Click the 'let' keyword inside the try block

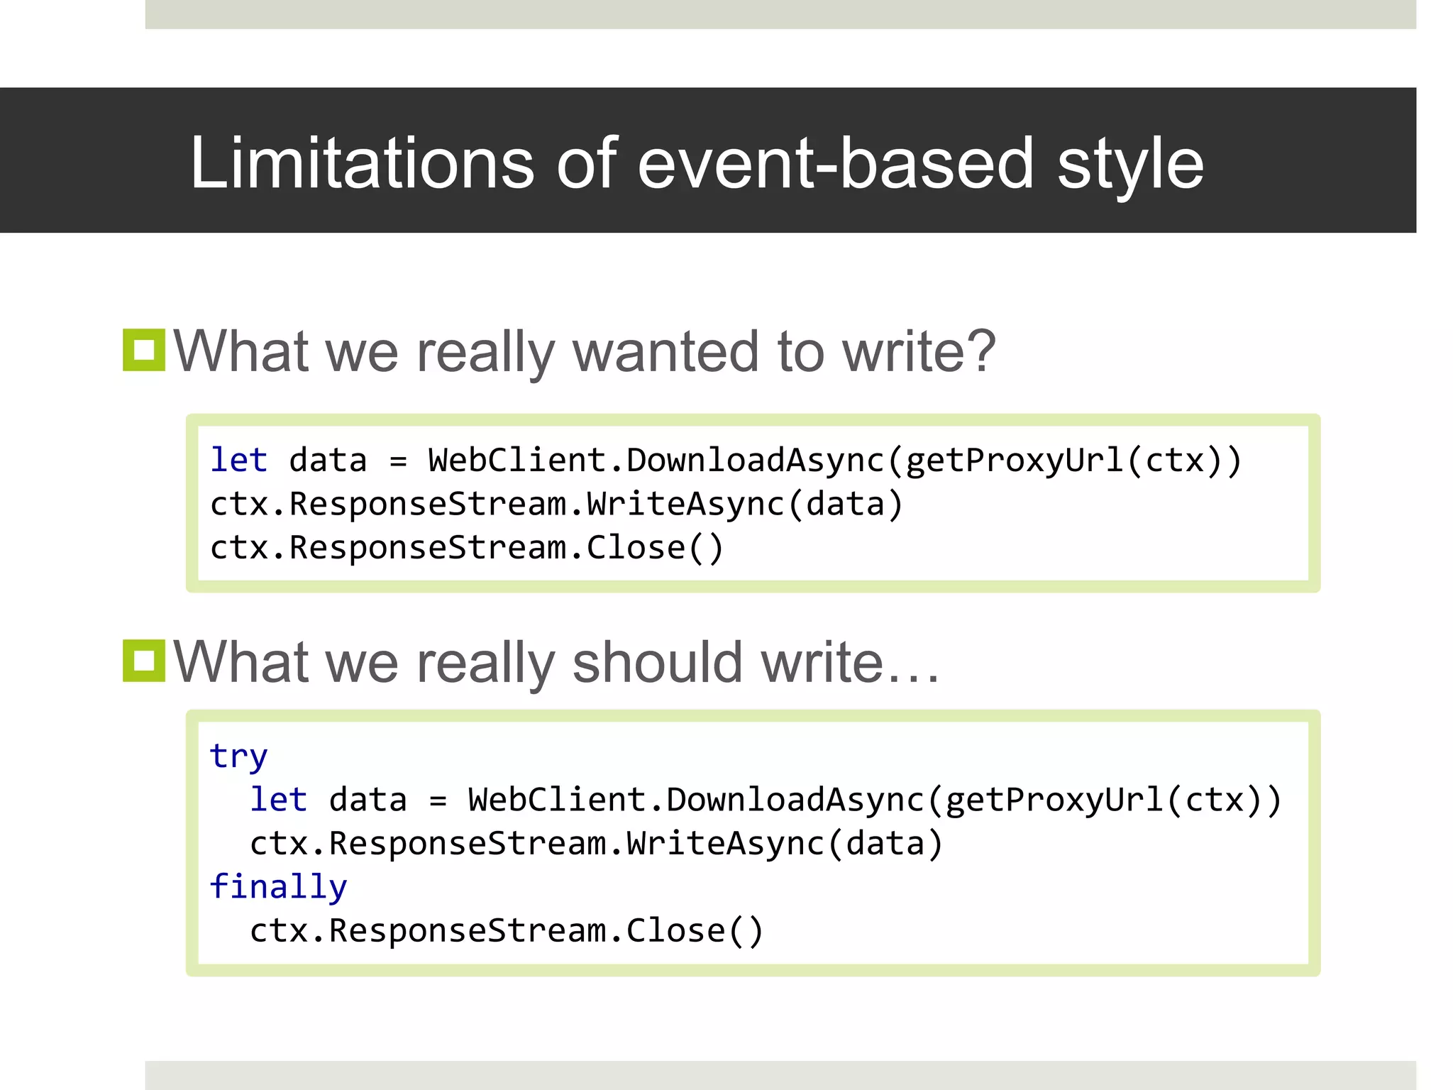(278, 800)
